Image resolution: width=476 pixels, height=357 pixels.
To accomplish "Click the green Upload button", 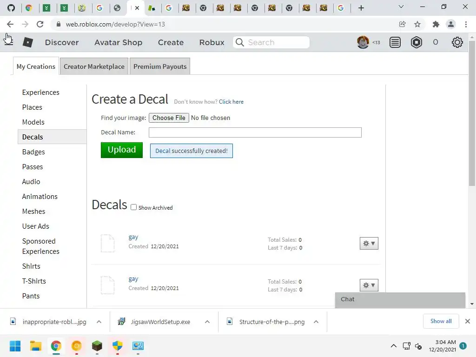I will (x=122, y=150).
